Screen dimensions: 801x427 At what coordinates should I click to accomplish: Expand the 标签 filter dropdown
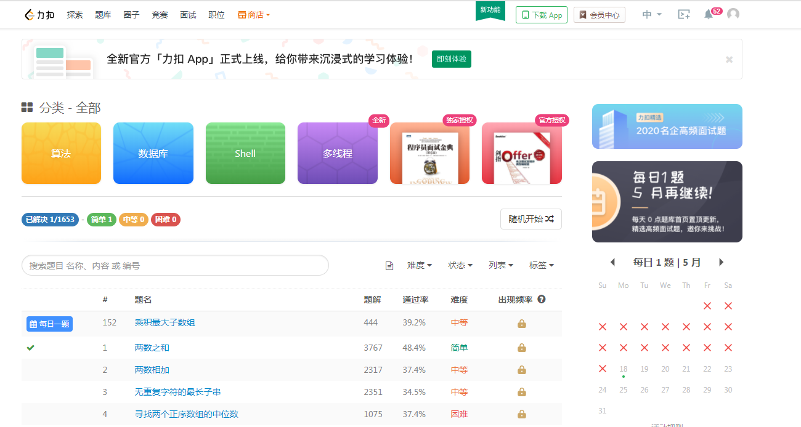[542, 265]
